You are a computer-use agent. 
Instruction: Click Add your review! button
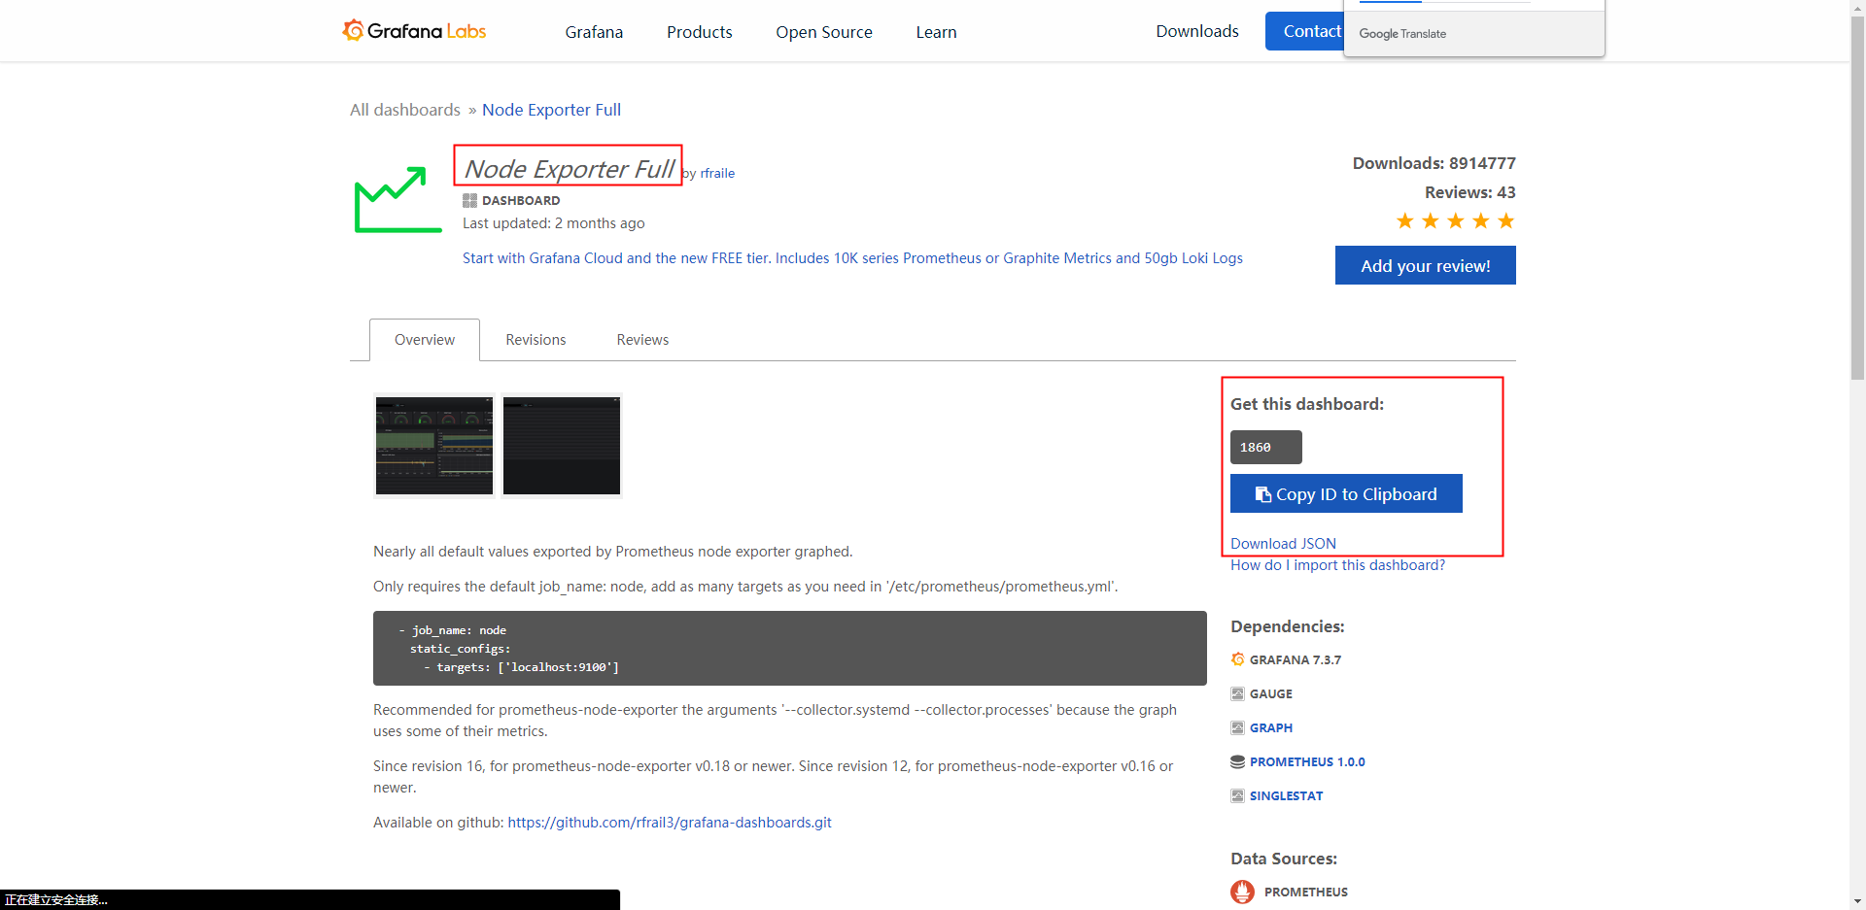click(1426, 265)
